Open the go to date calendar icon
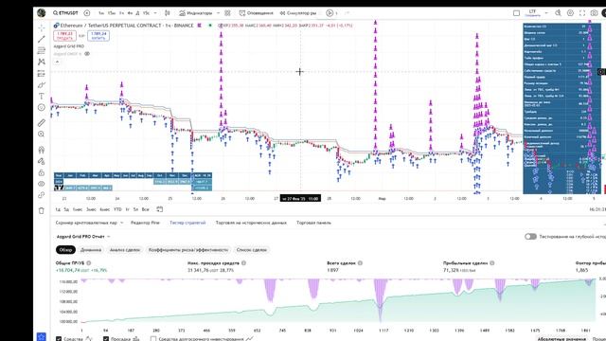The width and height of the screenshot is (606, 341). click(x=159, y=209)
